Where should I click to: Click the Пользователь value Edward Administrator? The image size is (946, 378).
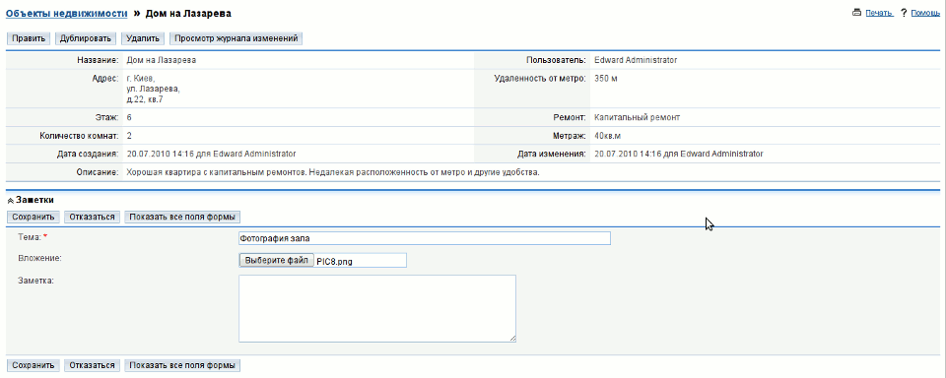(636, 60)
